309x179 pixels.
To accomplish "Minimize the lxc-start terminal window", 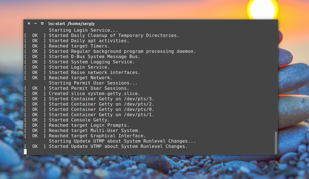I will [36, 24].
